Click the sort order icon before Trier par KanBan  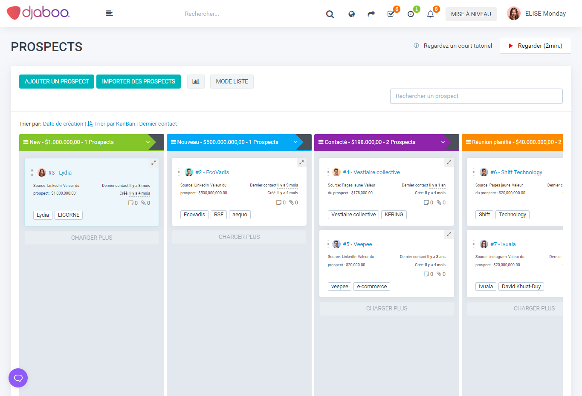[90, 124]
